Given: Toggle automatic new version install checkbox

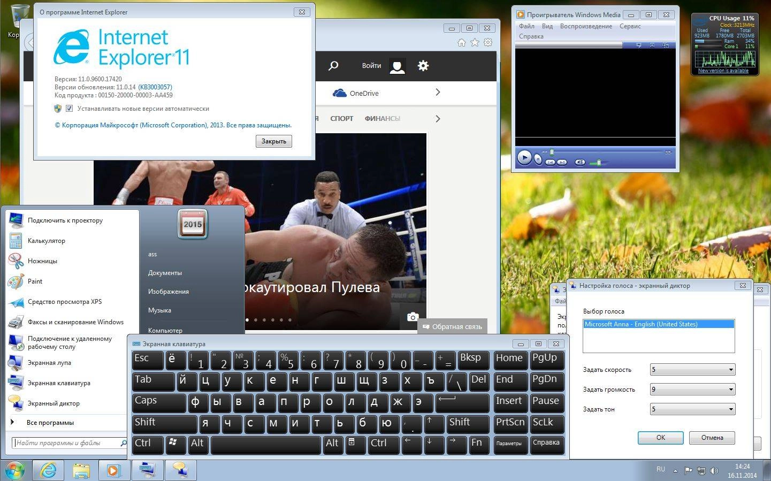Looking at the screenshot, I should click(69, 109).
